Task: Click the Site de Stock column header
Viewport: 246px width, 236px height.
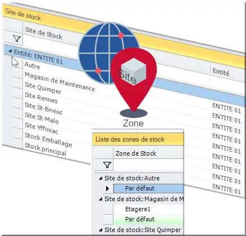Action: pyautogui.click(x=44, y=33)
